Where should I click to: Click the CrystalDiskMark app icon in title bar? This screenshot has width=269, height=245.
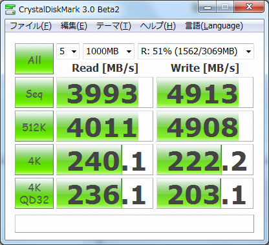tap(10, 9)
